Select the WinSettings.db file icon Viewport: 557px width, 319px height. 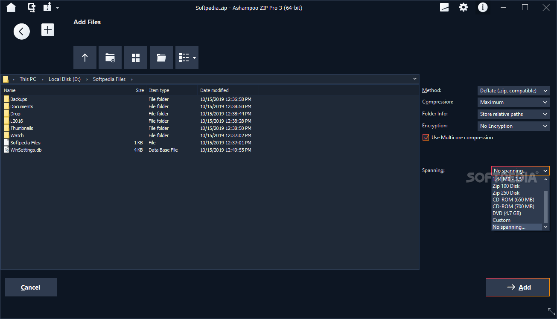6,150
